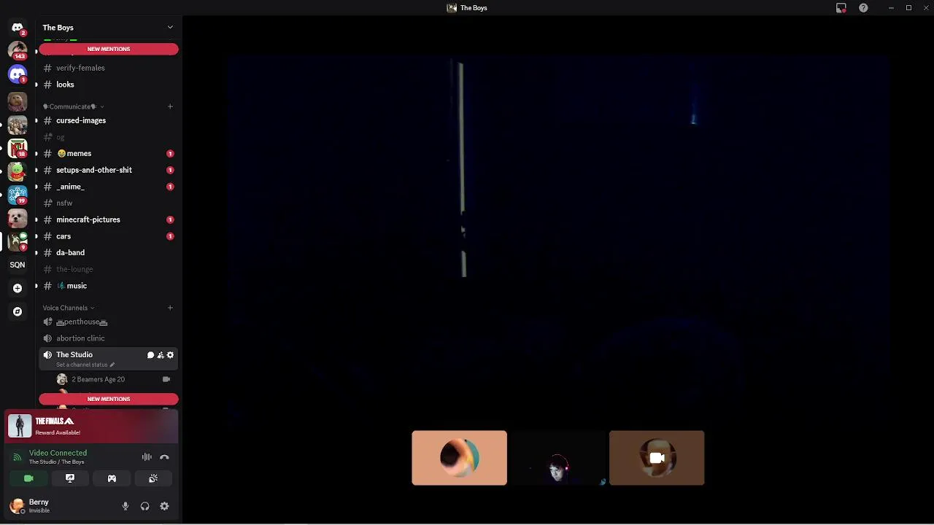Create channel in Voice Channels category

click(x=170, y=308)
